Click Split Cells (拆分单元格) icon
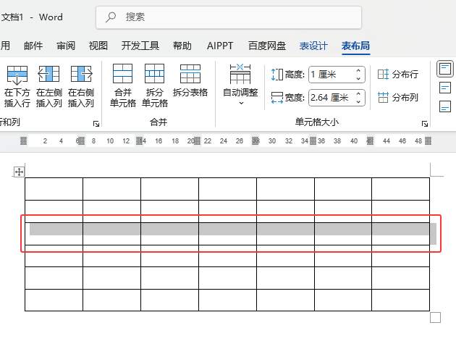 pos(154,74)
